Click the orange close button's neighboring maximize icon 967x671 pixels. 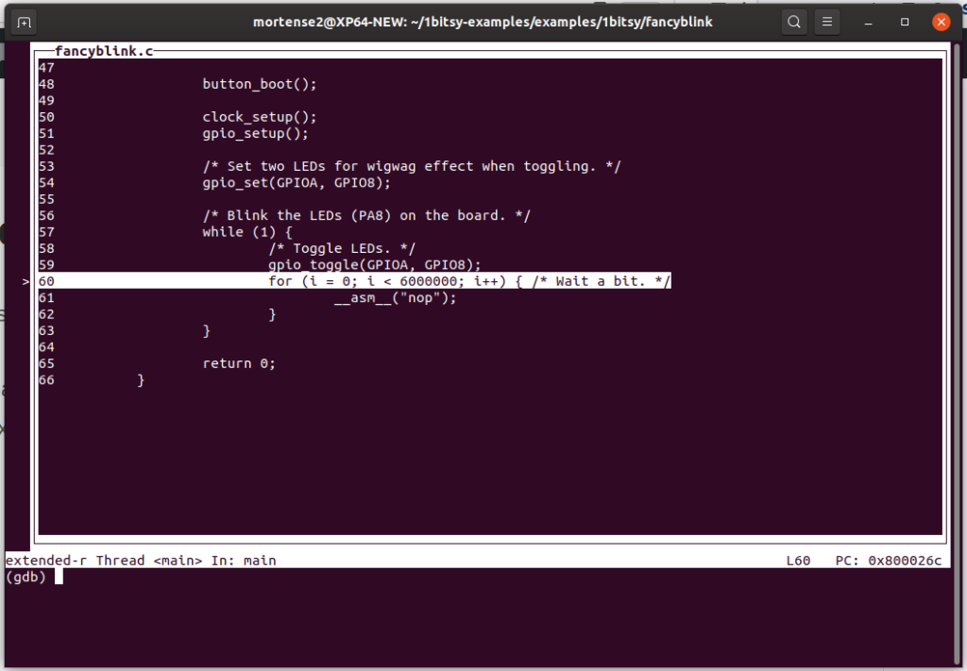click(x=903, y=21)
